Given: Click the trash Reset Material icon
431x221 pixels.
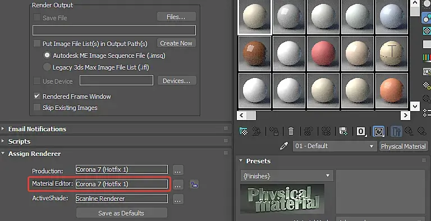Looking at the screenshot, I should pos(291,131).
